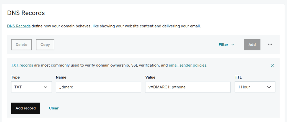Click the Delete button
This screenshot has width=287, height=122.
coord(22,45)
